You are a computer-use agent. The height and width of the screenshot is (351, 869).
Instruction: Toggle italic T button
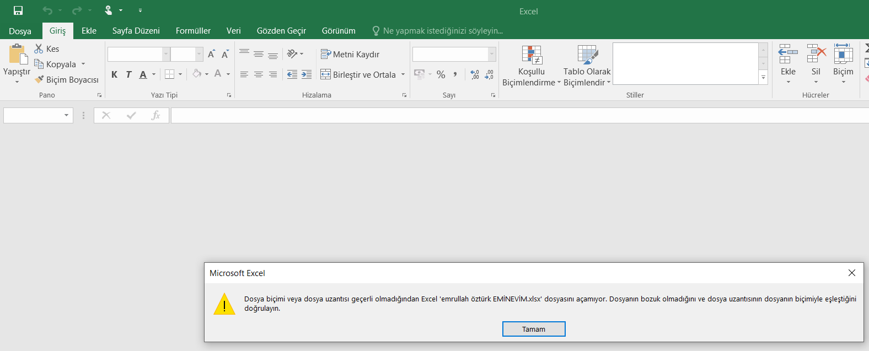(128, 74)
